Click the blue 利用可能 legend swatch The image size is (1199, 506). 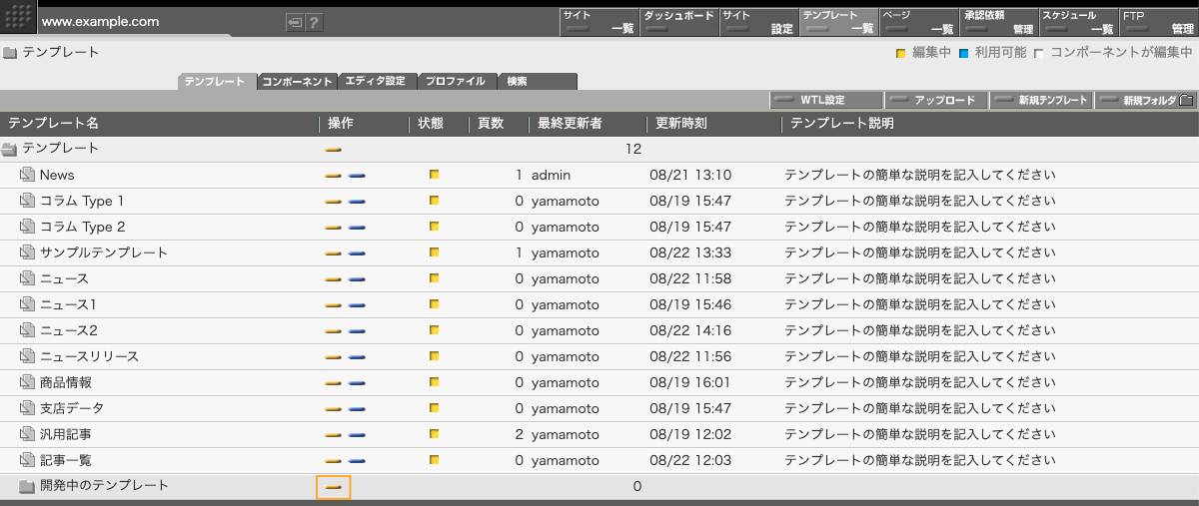(964, 53)
